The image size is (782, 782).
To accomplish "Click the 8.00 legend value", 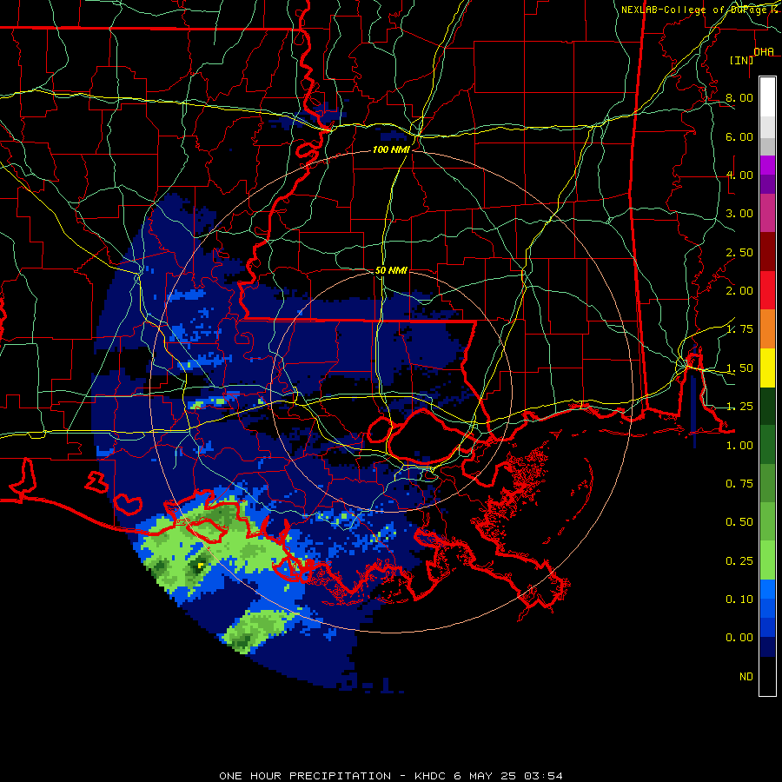I will pos(739,97).
